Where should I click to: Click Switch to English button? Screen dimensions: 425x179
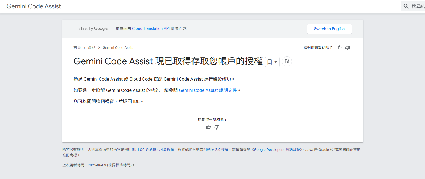[x=329, y=29]
